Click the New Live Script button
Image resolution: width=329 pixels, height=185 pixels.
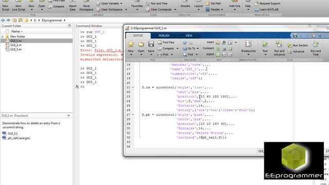pyautogui.click(x=19, y=6)
